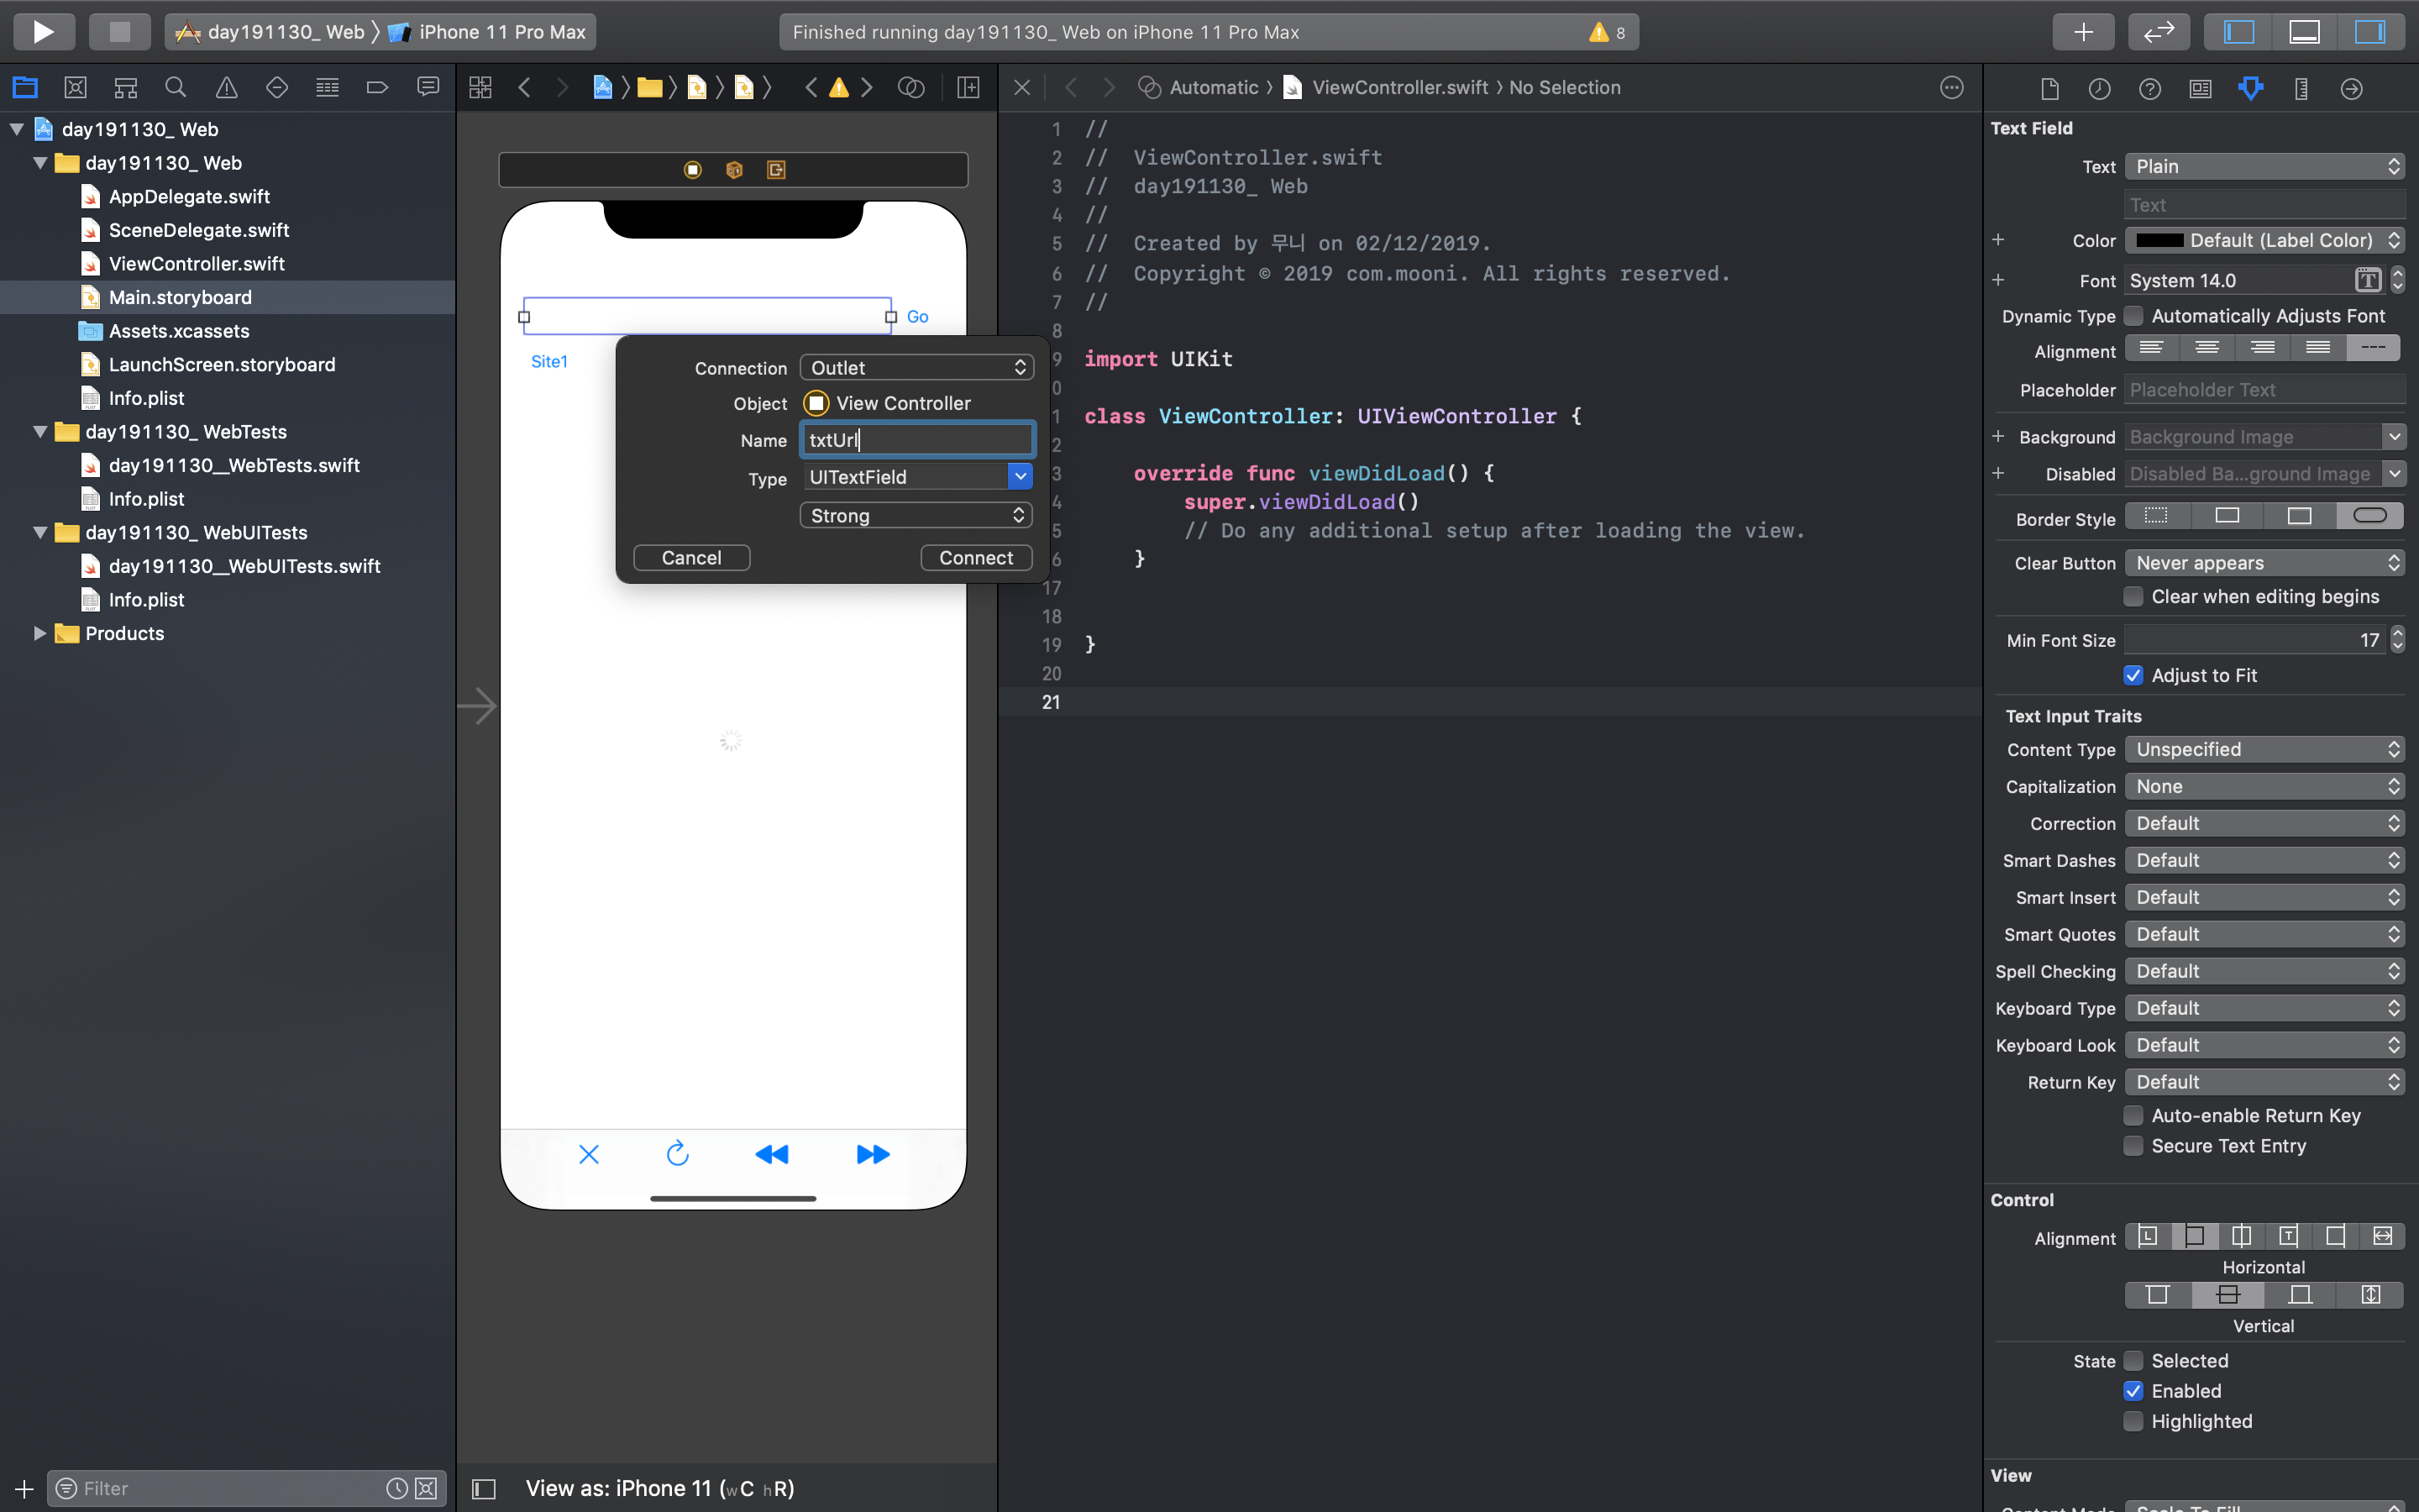Open the Issue navigator warning icon
Screen dimensions: 2419x1512
(226, 88)
